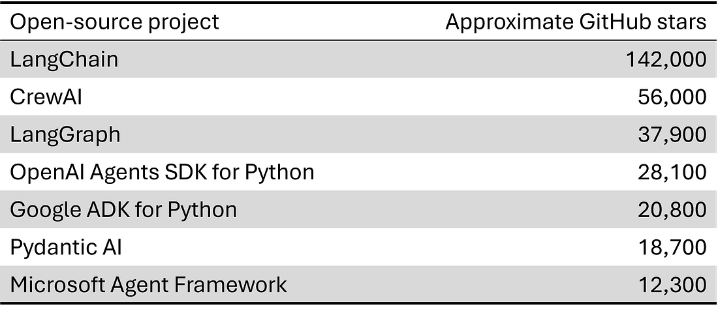The height and width of the screenshot is (313, 718).
Task: Click the 'Open-source project' column header
Action: tap(114, 22)
